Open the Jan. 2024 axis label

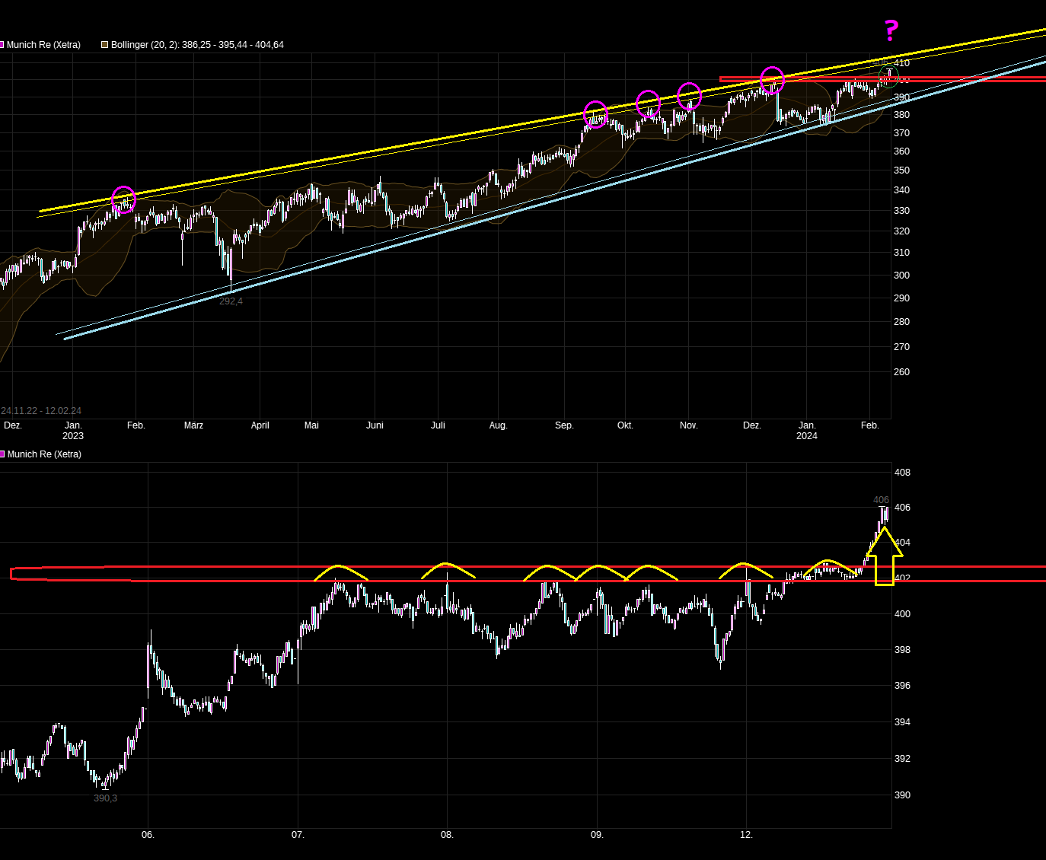pyautogui.click(x=807, y=431)
